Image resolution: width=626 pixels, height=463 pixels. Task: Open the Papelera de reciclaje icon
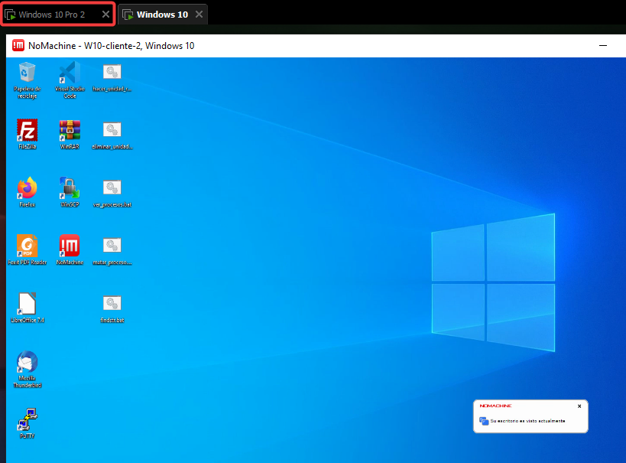pos(28,73)
